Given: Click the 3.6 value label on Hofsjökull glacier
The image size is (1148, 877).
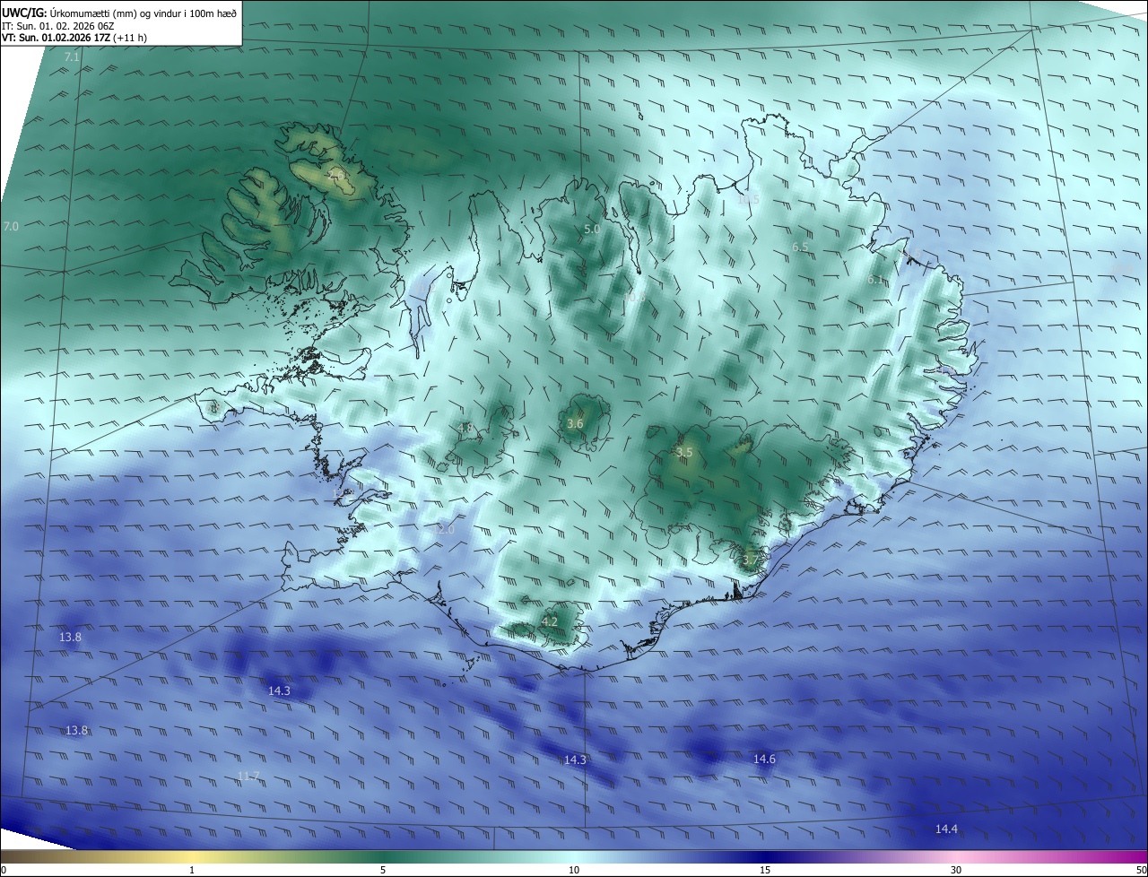Looking at the screenshot, I should tap(576, 423).
